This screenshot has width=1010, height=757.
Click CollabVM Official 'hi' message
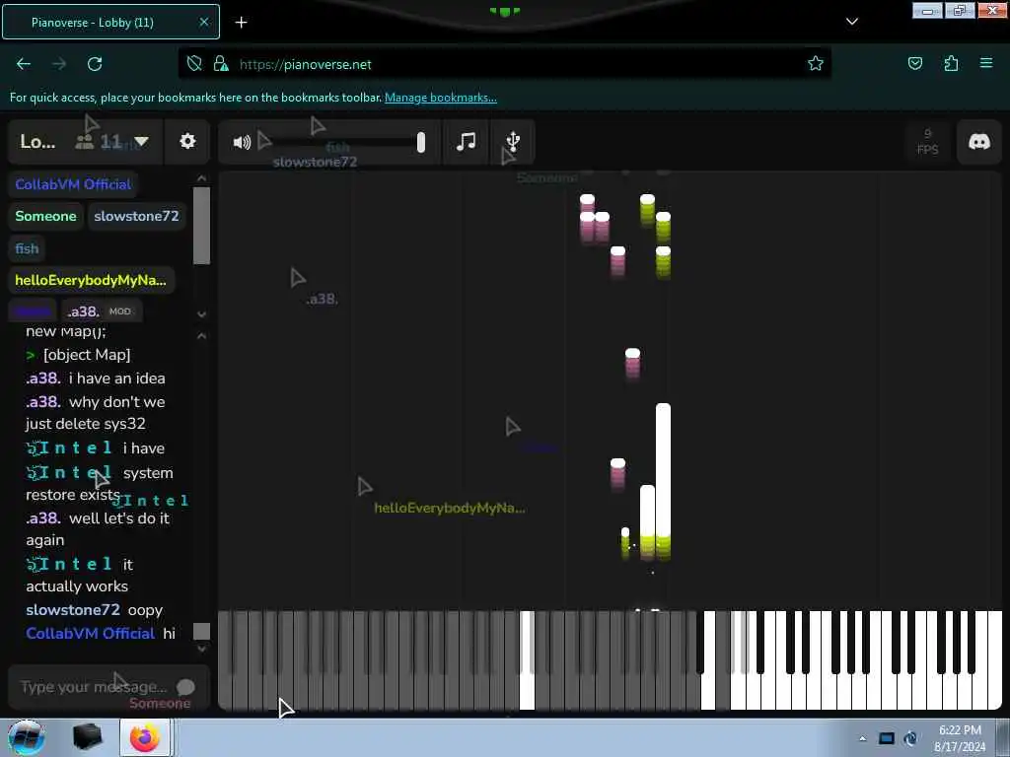click(x=101, y=634)
